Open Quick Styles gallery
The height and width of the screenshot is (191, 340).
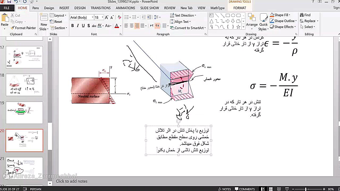tap(263, 22)
